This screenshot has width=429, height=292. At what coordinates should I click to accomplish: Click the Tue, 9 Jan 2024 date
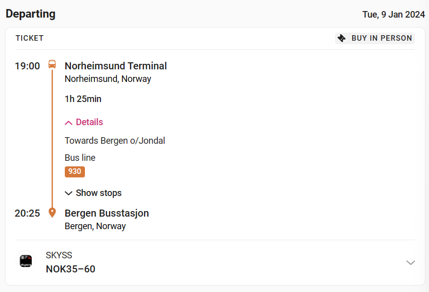coord(394,15)
